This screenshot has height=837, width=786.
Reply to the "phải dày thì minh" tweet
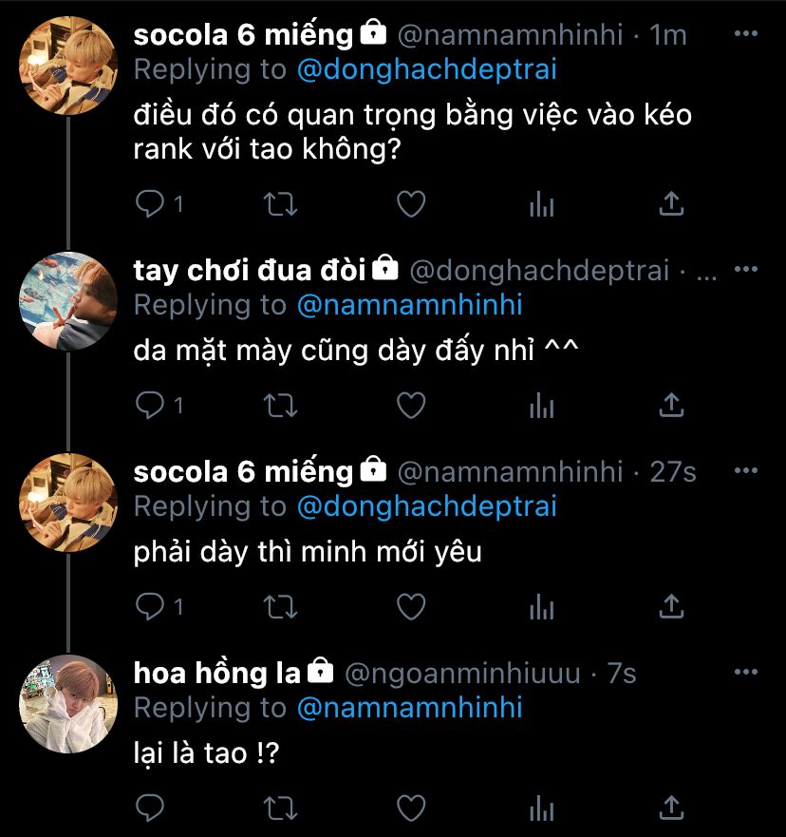pyautogui.click(x=151, y=606)
